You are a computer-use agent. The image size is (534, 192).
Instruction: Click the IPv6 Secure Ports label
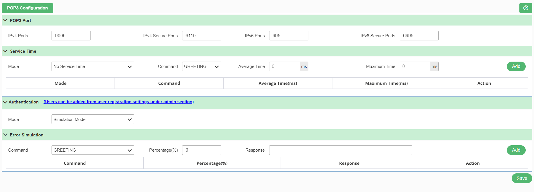coord(378,36)
